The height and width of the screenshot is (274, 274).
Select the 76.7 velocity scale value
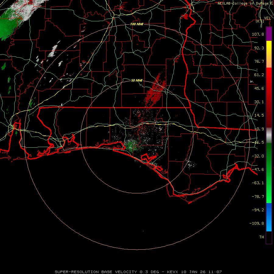tap(259, 61)
